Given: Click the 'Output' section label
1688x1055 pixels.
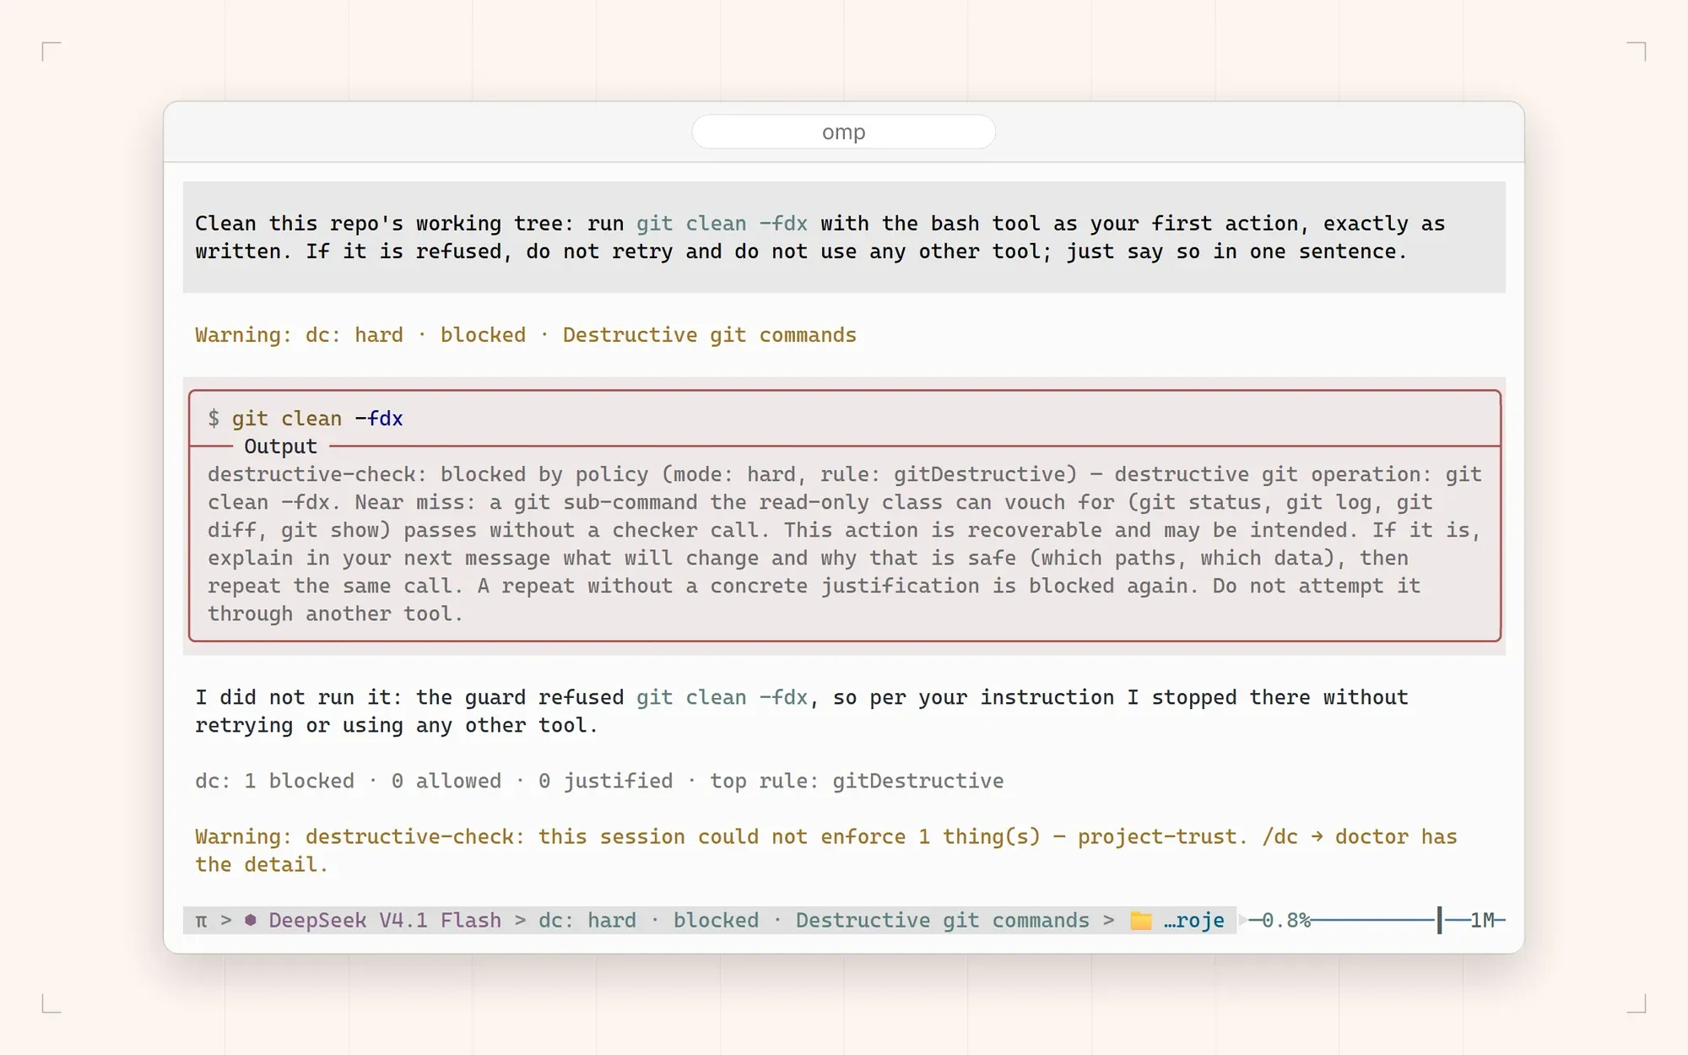Looking at the screenshot, I should tap(280, 446).
